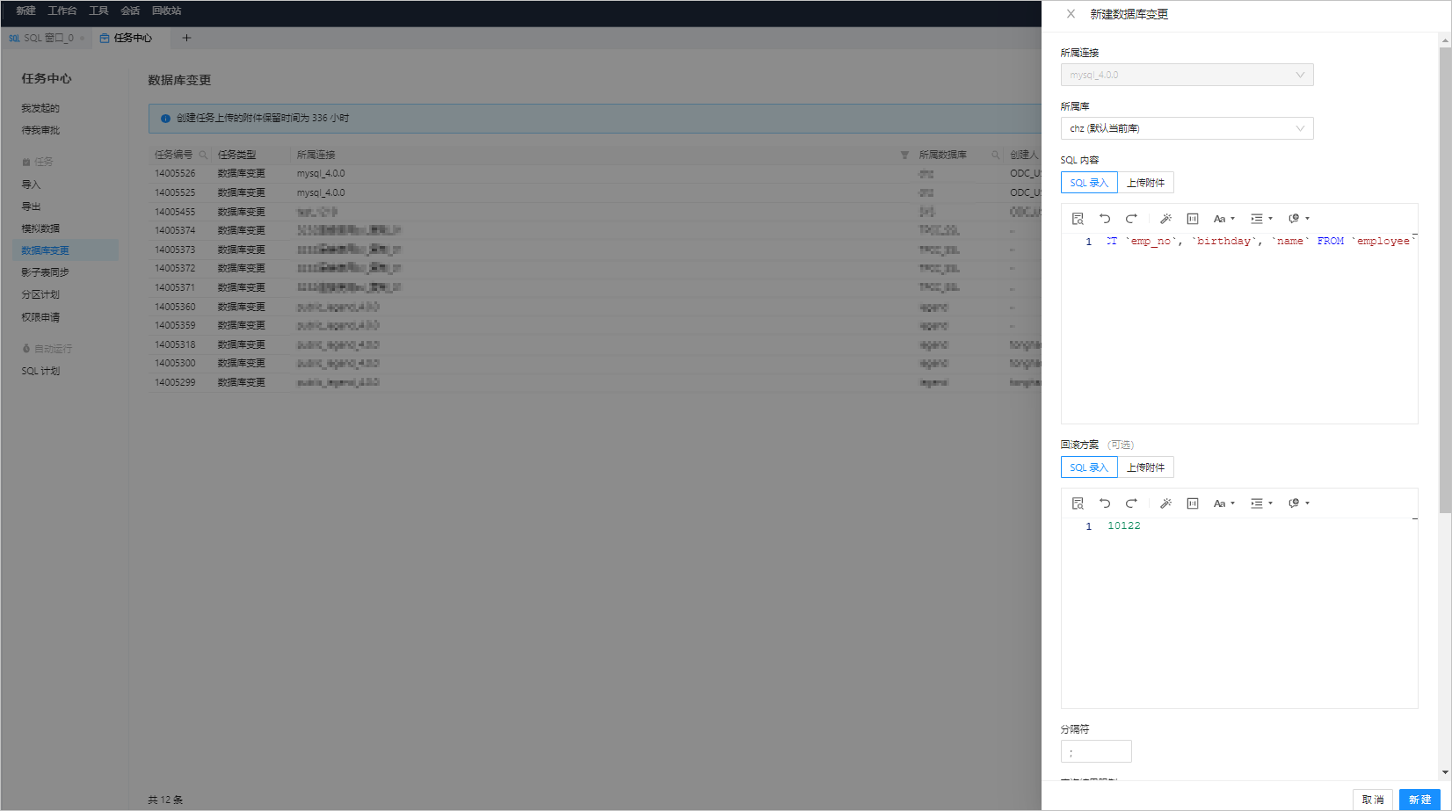Screen dimensions: 1452x811
Task: Close the SQL 窗口_0 tab
Action: pos(83,39)
